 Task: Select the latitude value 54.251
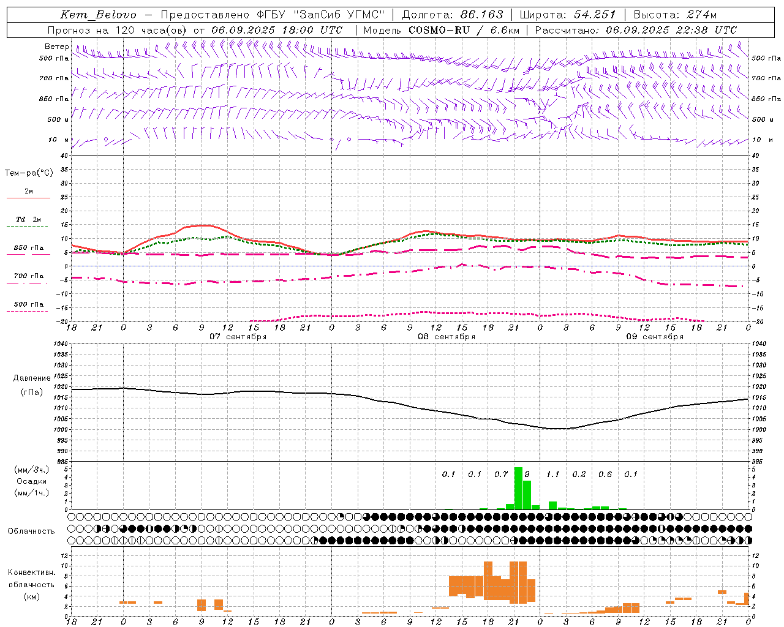595,15
